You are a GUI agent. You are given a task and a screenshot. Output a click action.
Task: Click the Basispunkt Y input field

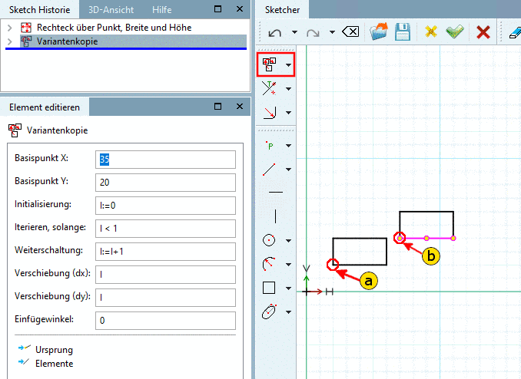pyautogui.click(x=165, y=182)
